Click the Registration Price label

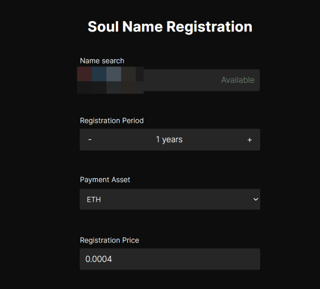tap(109, 240)
